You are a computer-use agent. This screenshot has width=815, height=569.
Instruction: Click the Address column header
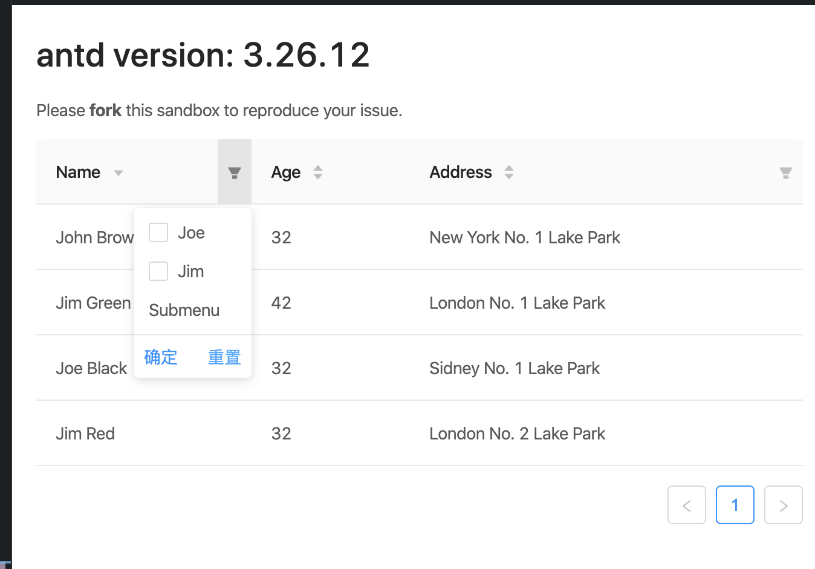(461, 172)
